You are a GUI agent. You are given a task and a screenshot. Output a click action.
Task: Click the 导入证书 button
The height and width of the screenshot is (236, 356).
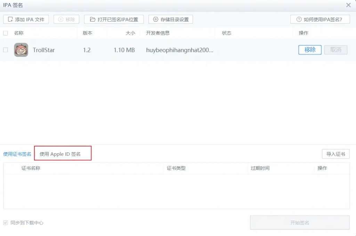(335, 154)
